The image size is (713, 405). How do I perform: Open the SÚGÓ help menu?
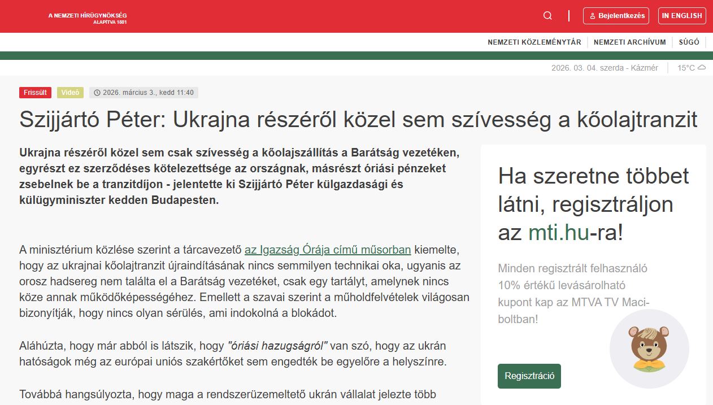[689, 42]
